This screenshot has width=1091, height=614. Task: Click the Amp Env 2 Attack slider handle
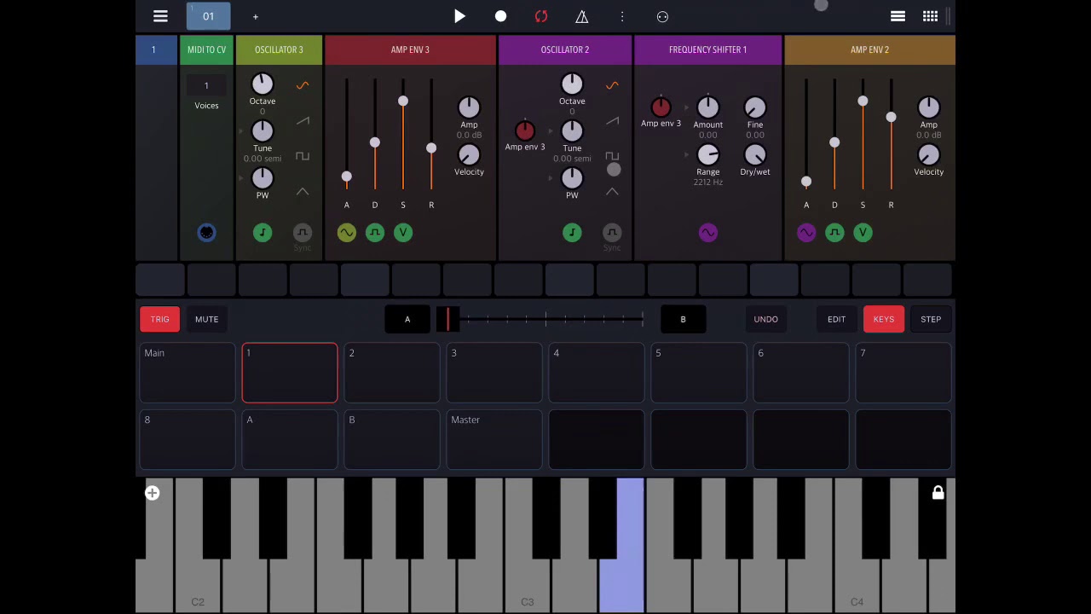pyautogui.click(x=806, y=181)
